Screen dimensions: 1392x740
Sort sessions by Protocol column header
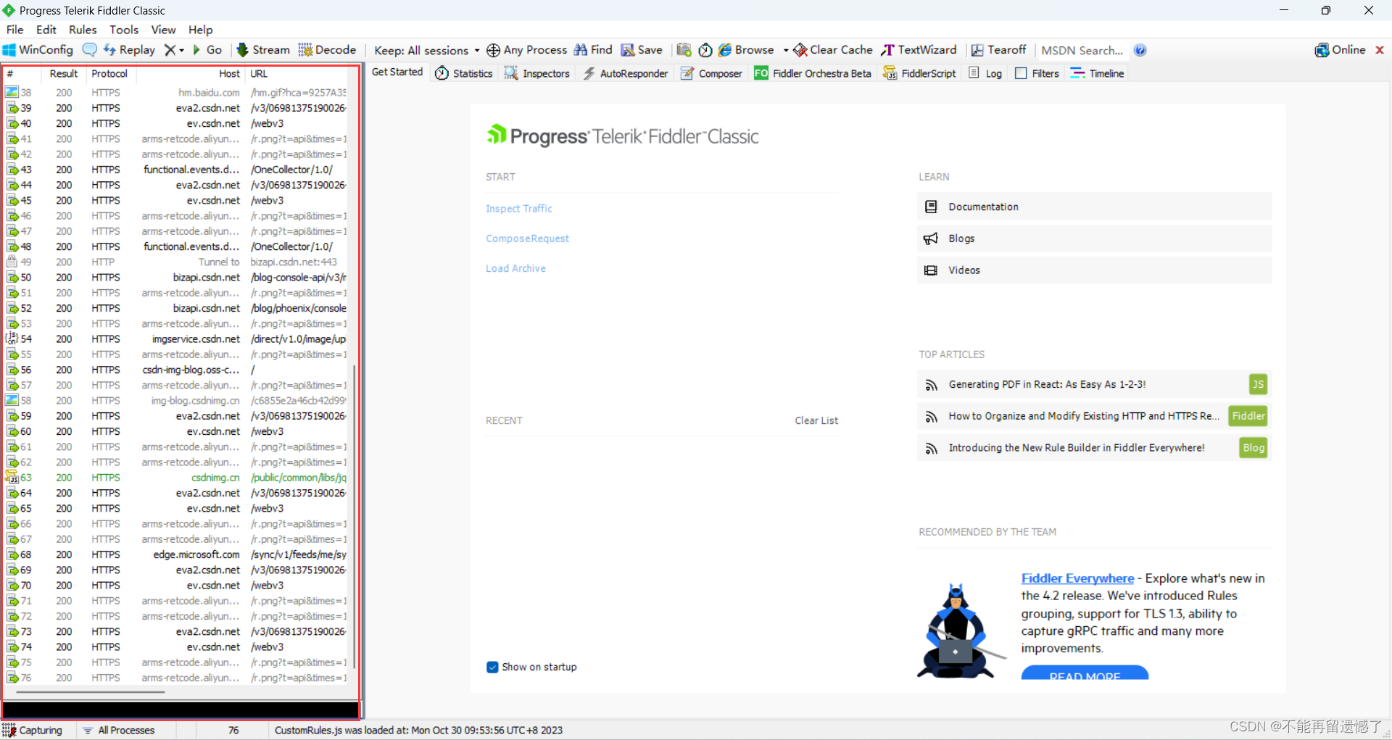pos(109,74)
